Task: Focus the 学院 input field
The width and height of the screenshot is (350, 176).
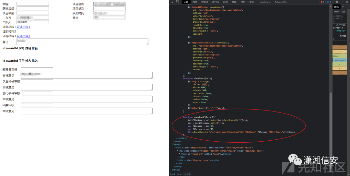Action: click(33, 4)
